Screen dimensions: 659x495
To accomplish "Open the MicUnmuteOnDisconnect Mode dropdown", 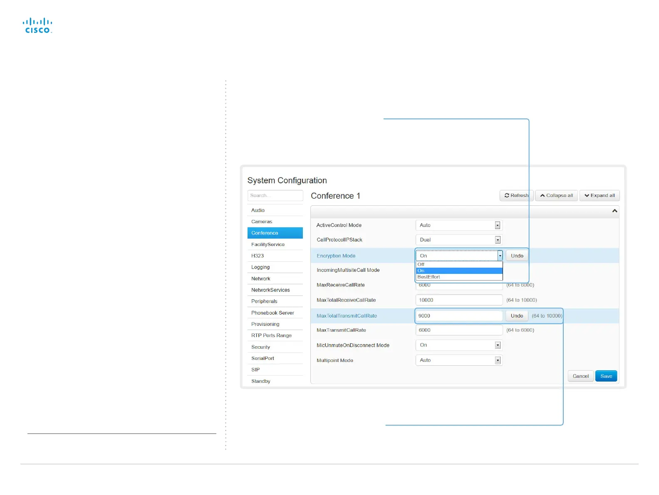I will pyautogui.click(x=459, y=345).
